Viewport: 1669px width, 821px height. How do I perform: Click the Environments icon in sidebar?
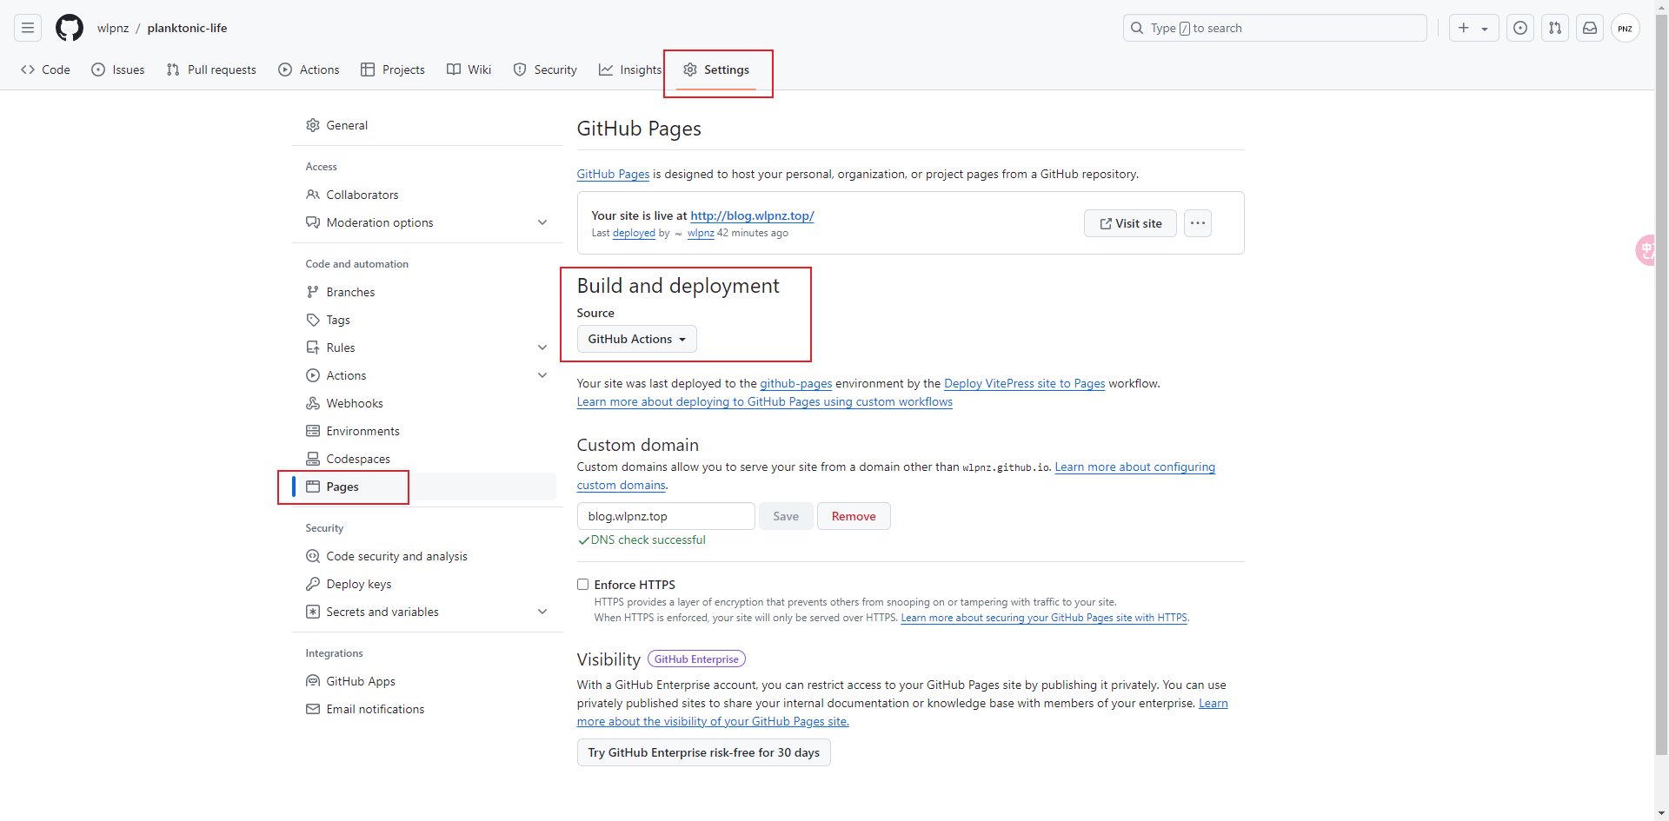pos(313,431)
